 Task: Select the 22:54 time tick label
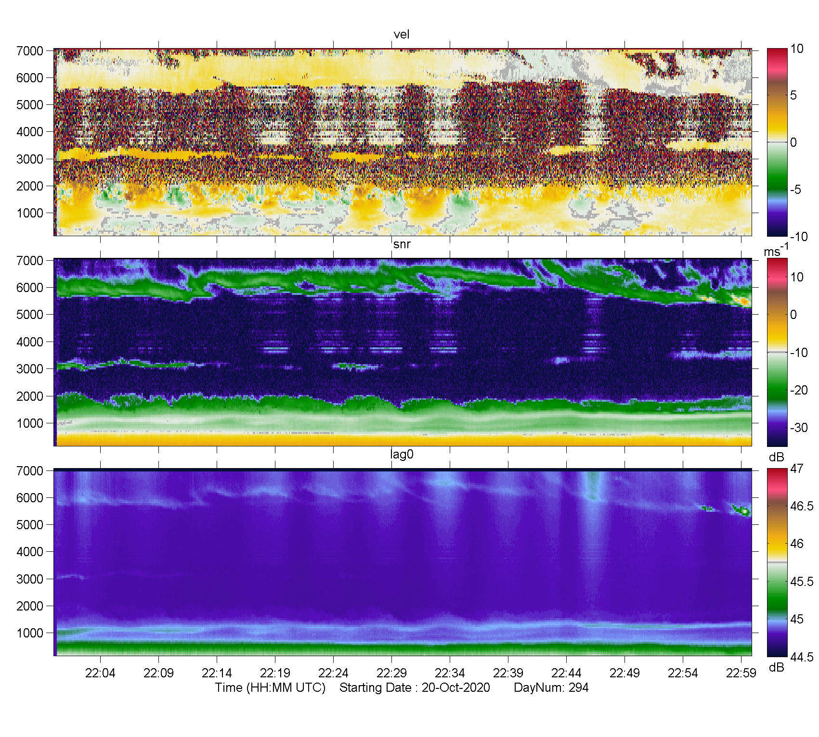click(x=683, y=673)
